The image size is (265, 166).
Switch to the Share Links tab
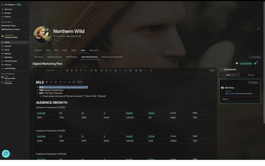(94, 50)
